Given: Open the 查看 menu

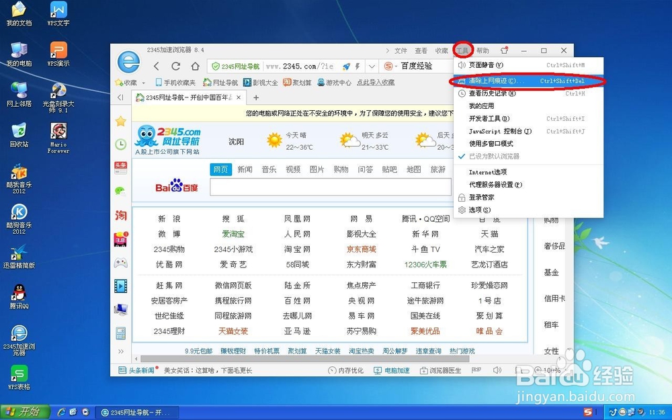Looking at the screenshot, I should pos(421,50).
